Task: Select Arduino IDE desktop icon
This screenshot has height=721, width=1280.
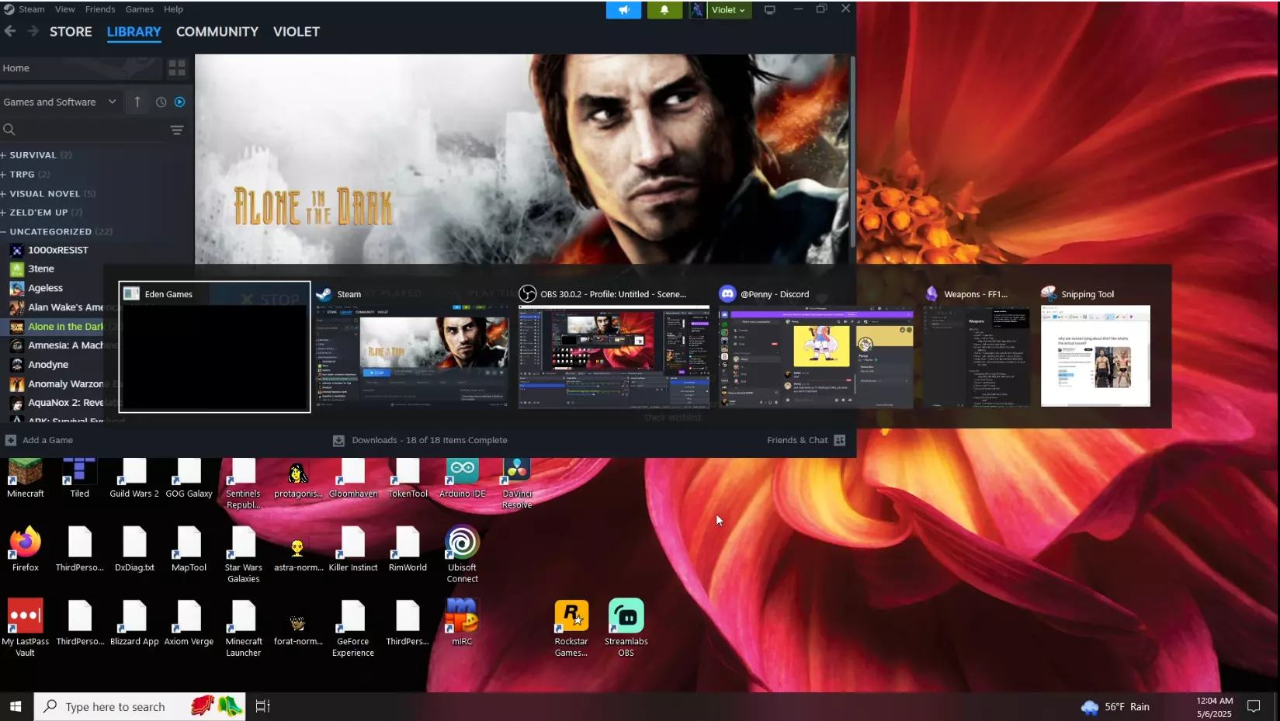Action: 463,477
